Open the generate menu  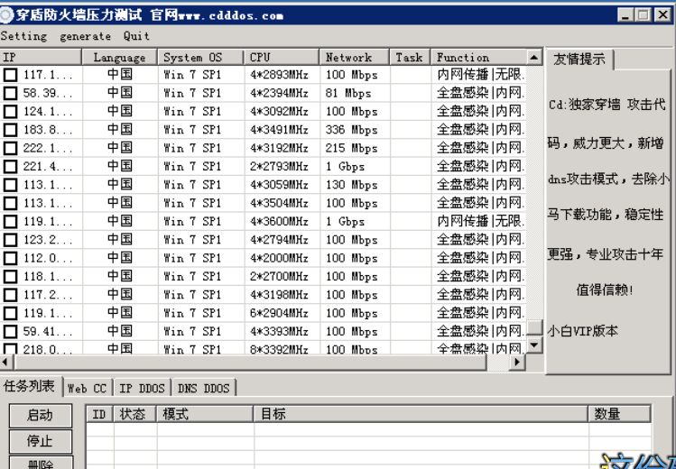point(85,36)
